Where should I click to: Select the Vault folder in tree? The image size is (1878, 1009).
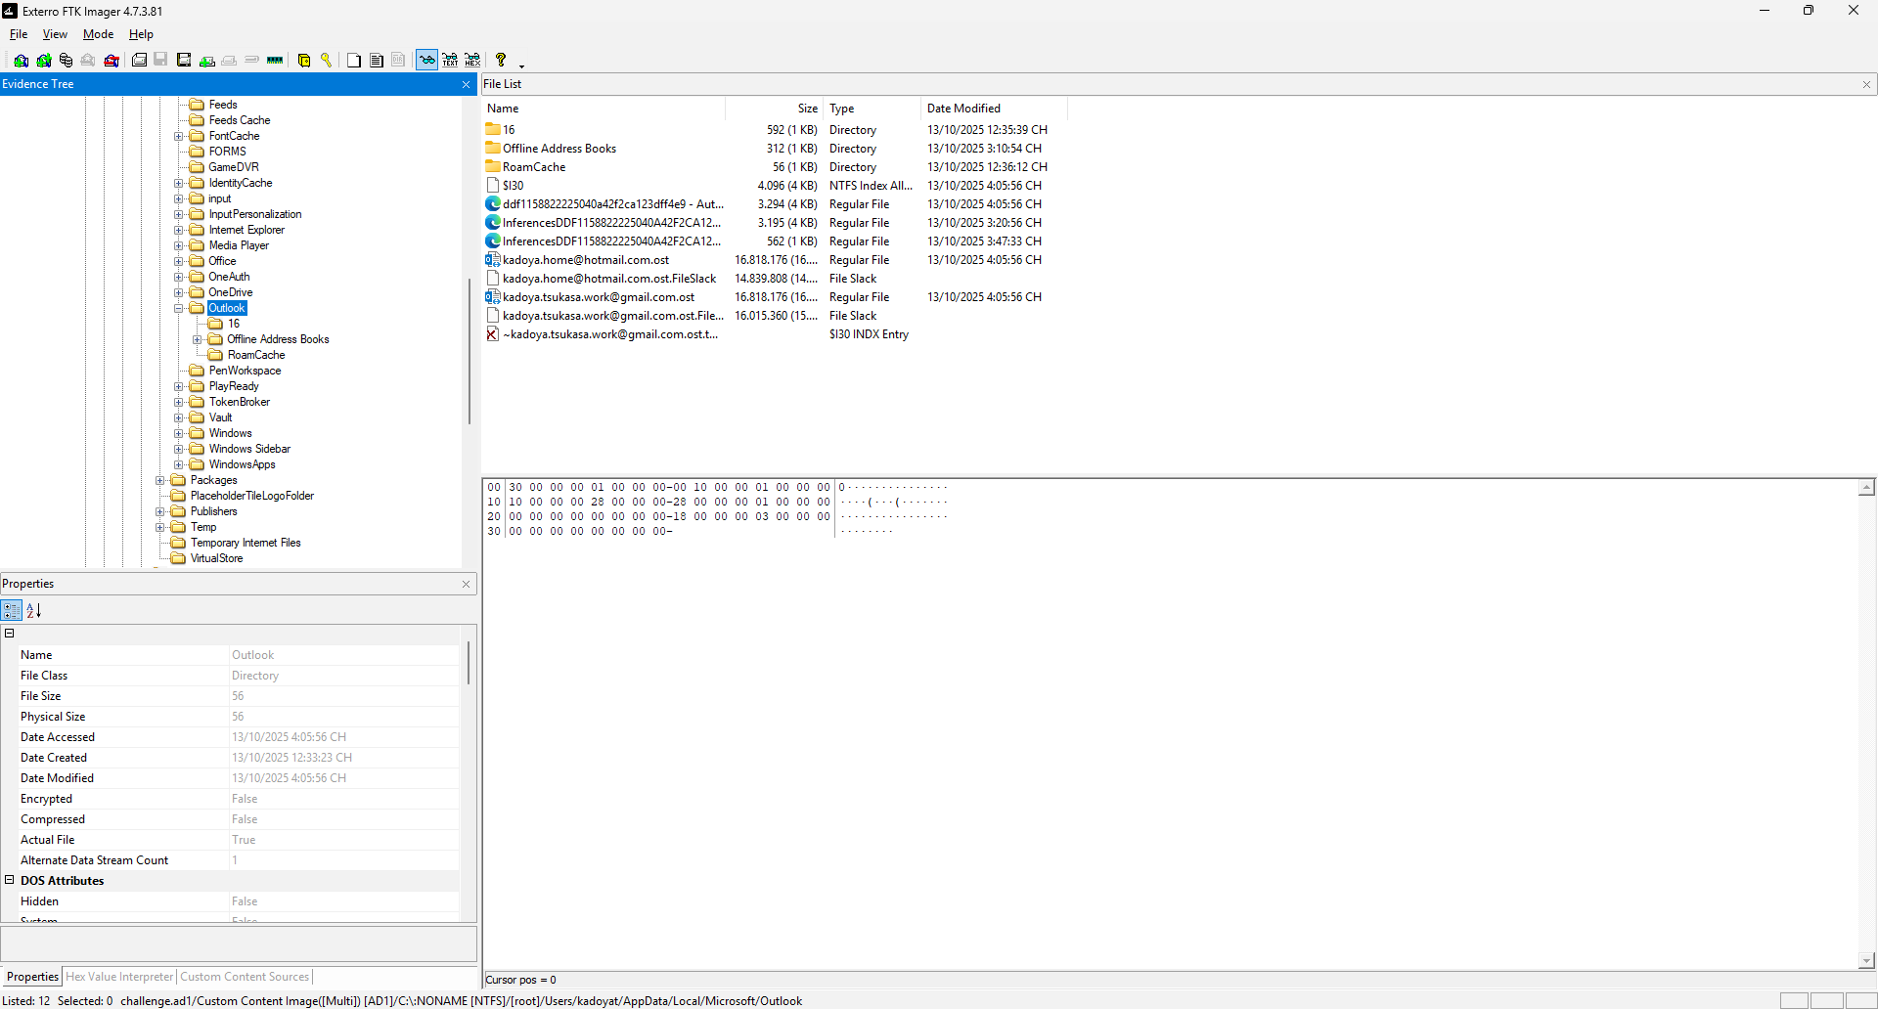click(x=220, y=417)
